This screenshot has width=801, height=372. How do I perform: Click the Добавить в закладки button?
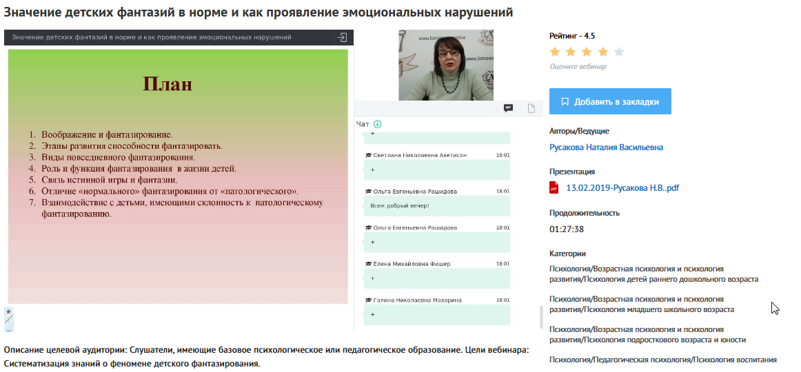(610, 101)
